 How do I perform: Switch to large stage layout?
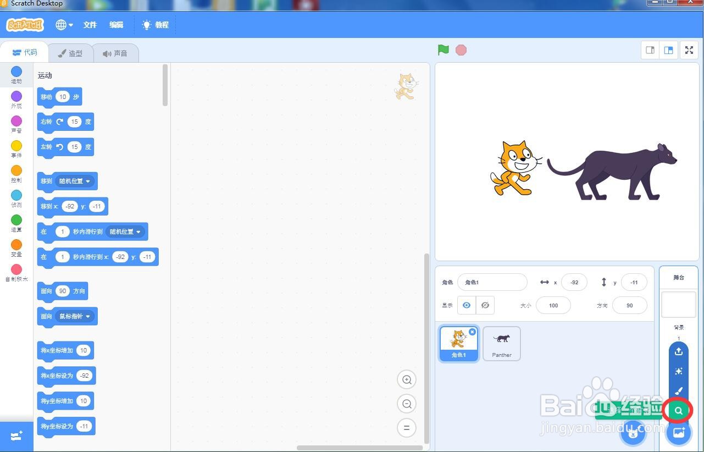tap(668, 50)
